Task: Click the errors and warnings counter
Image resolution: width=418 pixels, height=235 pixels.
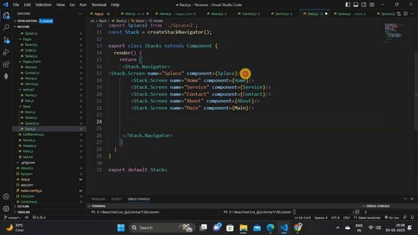Action: (39, 217)
